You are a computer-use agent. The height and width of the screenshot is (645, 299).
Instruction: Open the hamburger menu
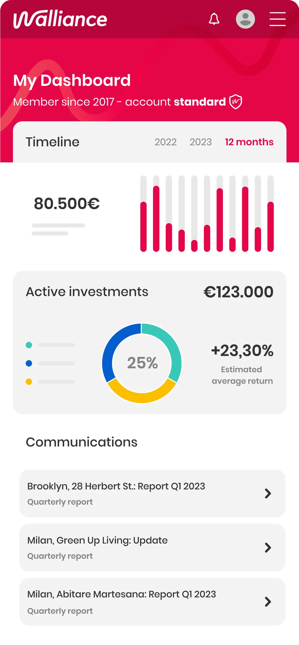click(277, 19)
